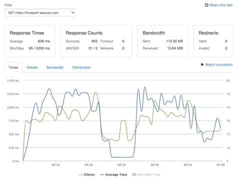Click the gray Min/Max Time legend box
The image size is (237, 181).
pos(134,175)
